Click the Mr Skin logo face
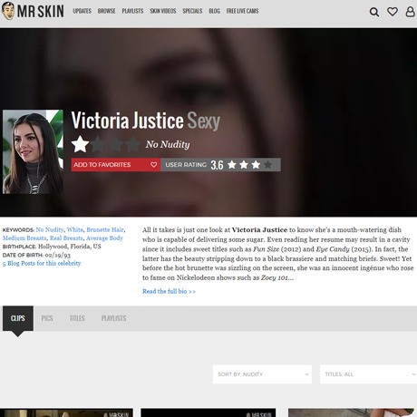Viewport: 417px width, 417px height. click(x=8, y=11)
